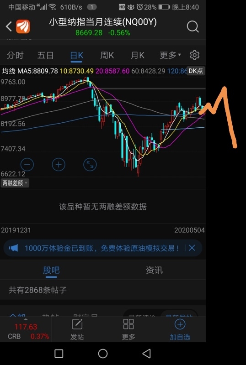The width and height of the screenshot is (246, 365).
Task: Open the 更多 grid icon
Action: 128,329
